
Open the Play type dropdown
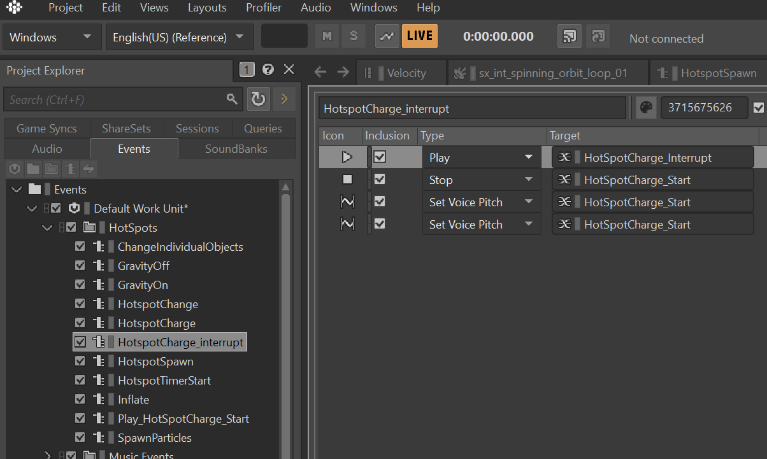pos(482,157)
